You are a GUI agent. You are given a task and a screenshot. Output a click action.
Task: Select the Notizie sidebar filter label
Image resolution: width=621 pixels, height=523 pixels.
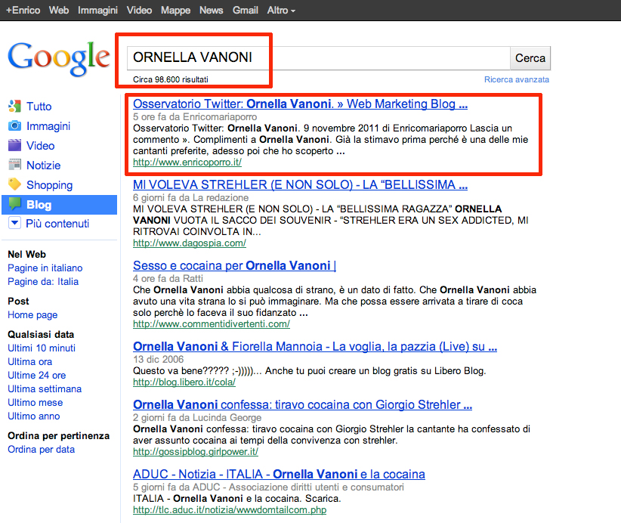coord(44,166)
